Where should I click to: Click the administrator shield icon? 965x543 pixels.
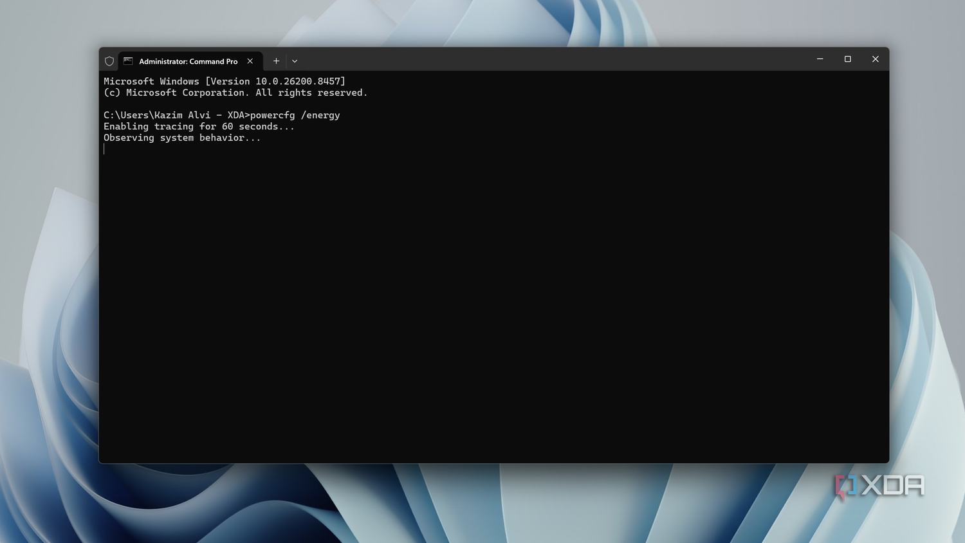coord(109,61)
